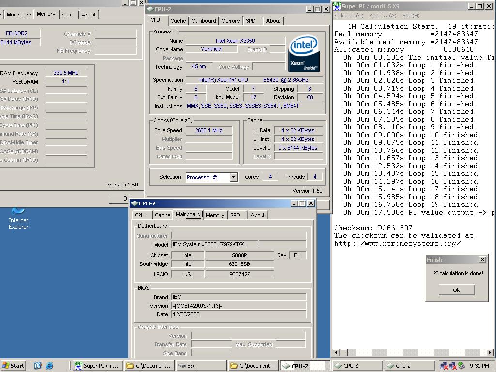Click the last CPU-Z taskbar button
This screenshot has height=372, width=496.
(x=409, y=366)
